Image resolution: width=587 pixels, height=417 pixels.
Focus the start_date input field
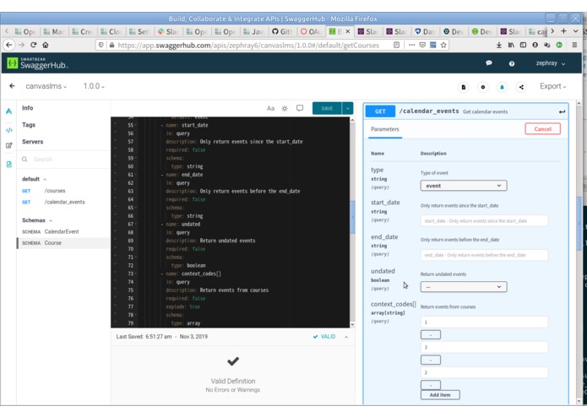coord(484,220)
